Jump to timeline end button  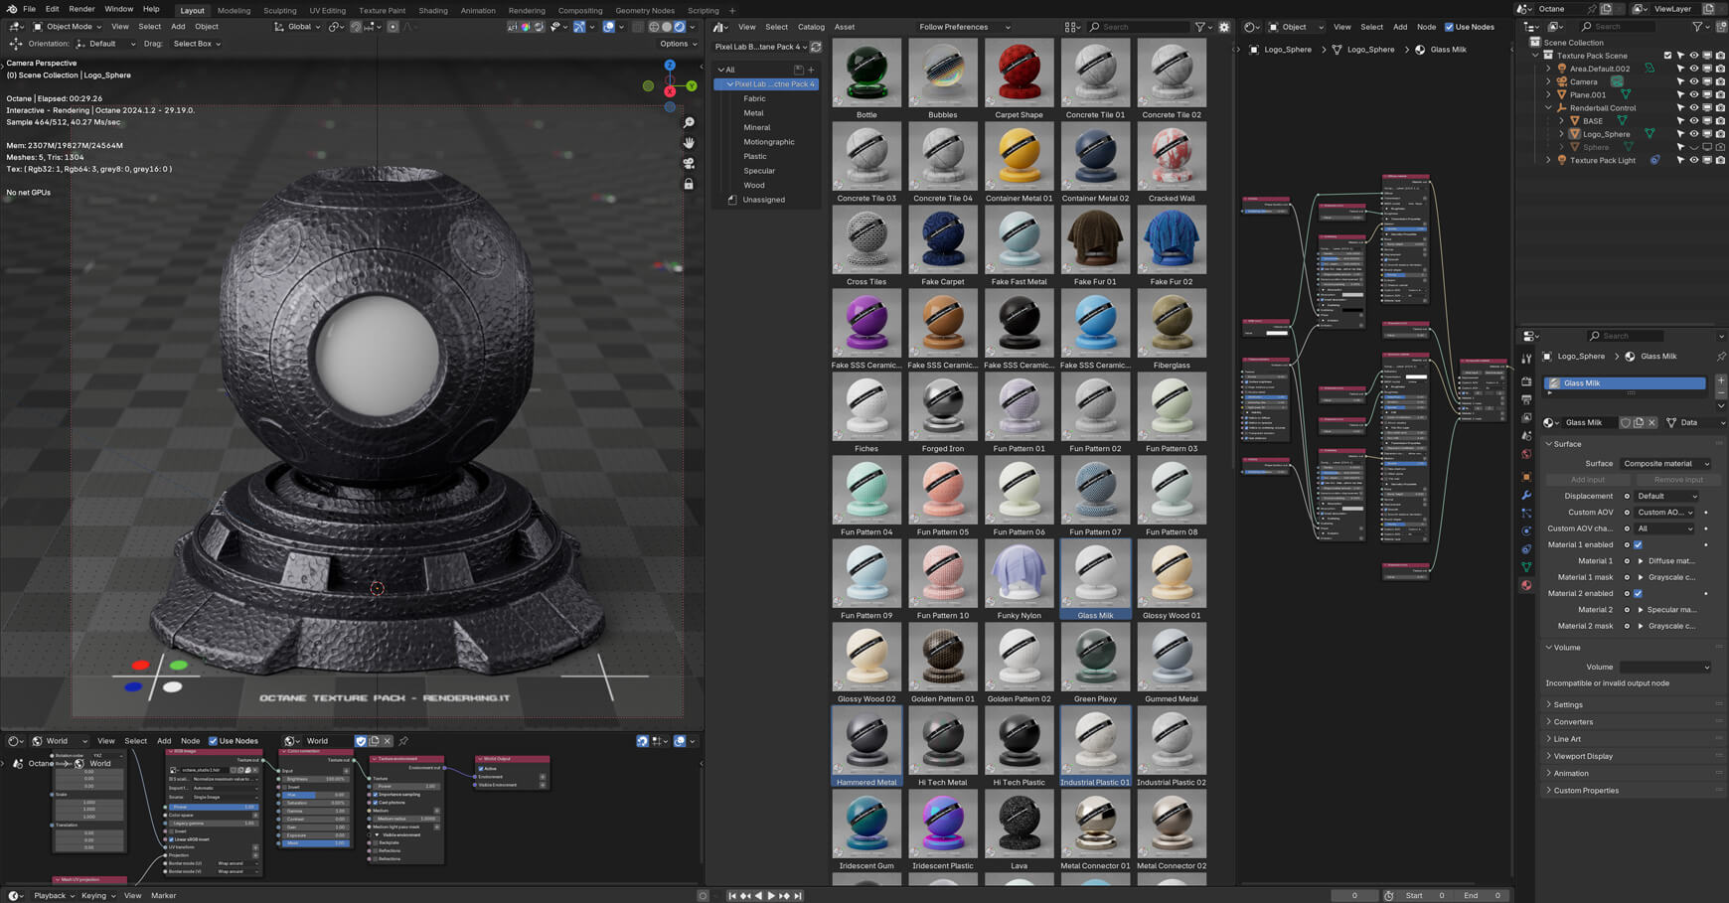coord(797,895)
